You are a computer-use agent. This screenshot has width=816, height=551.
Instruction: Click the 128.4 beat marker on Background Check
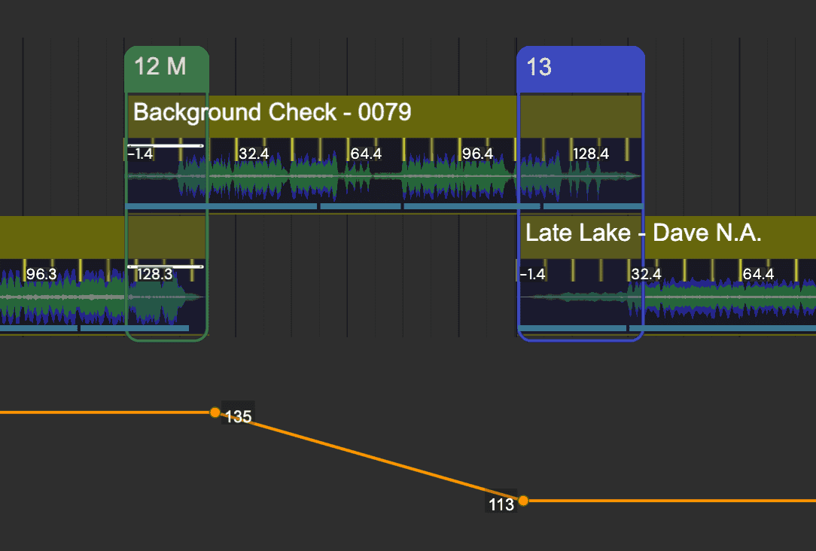coord(591,154)
